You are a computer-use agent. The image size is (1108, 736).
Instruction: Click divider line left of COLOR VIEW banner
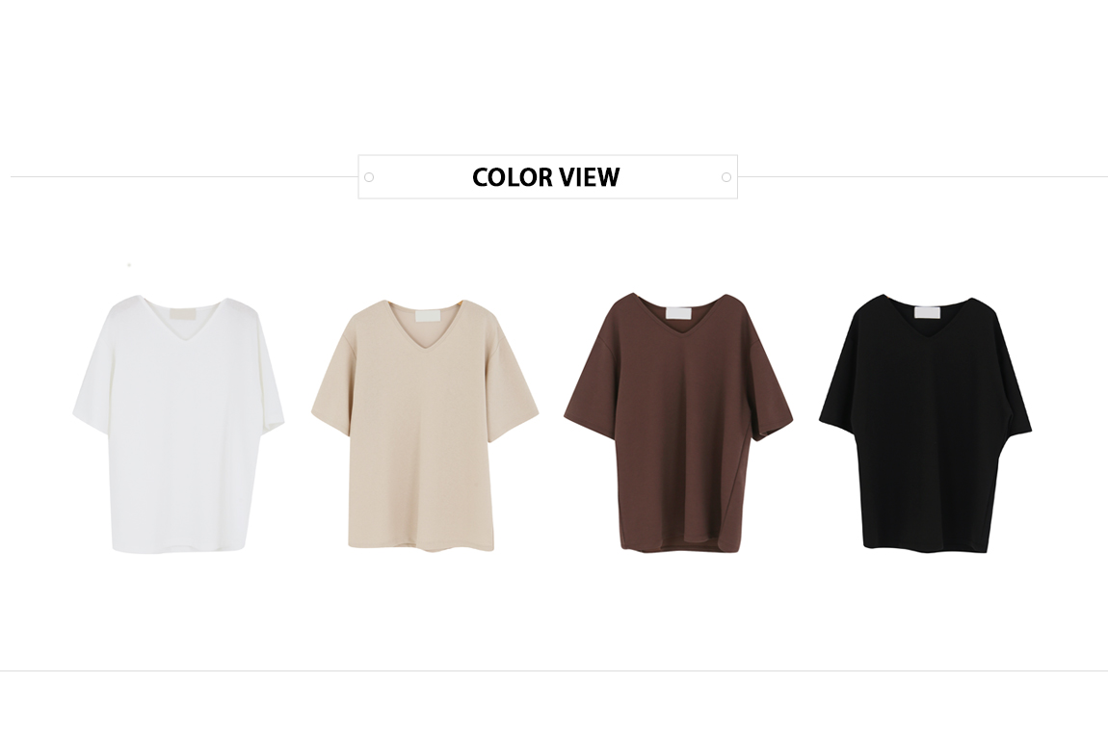coord(184,176)
